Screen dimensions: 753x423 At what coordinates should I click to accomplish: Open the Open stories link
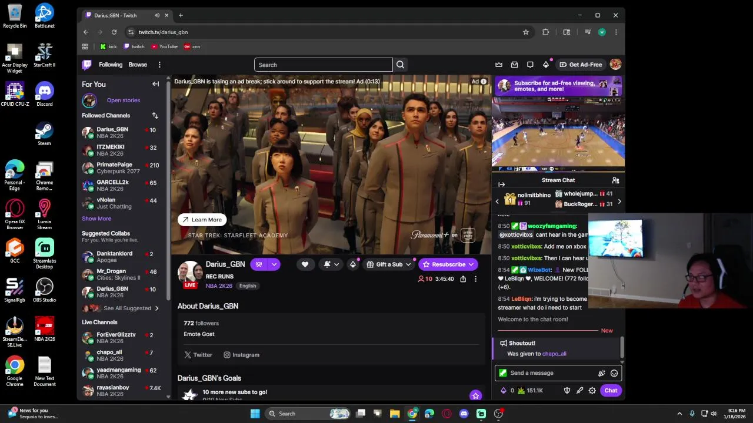coord(124,100)
